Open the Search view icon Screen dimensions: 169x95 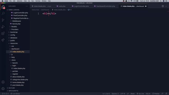click(x=3, y=13)
